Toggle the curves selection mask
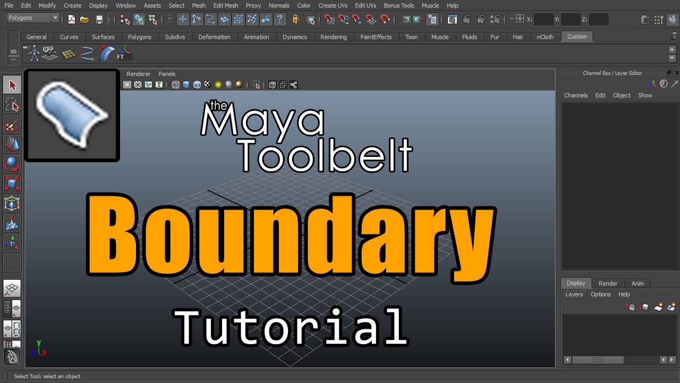Image resolution: width=680 pixels, height=383 pixels. tap(210, 20)
